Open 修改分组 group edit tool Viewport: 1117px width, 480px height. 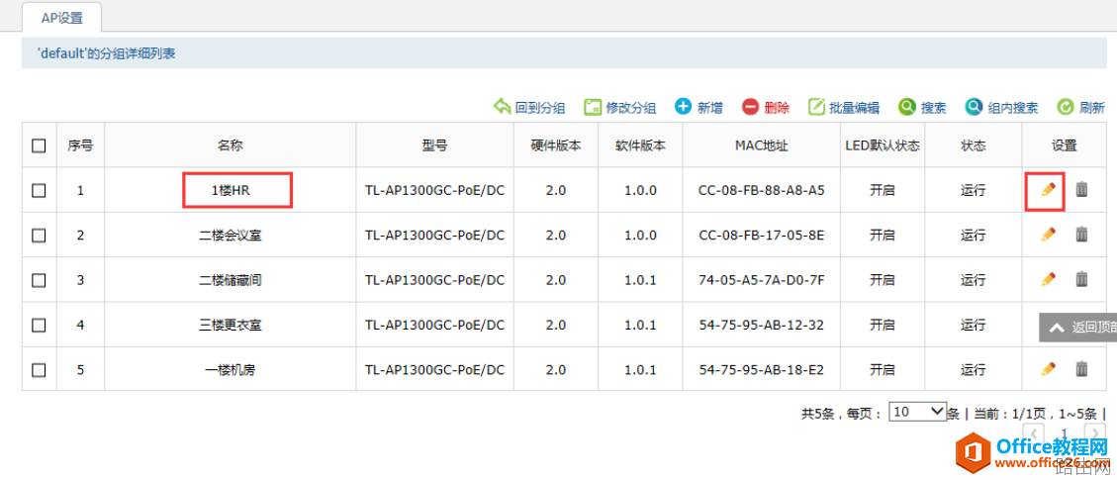tap(619, 108)
